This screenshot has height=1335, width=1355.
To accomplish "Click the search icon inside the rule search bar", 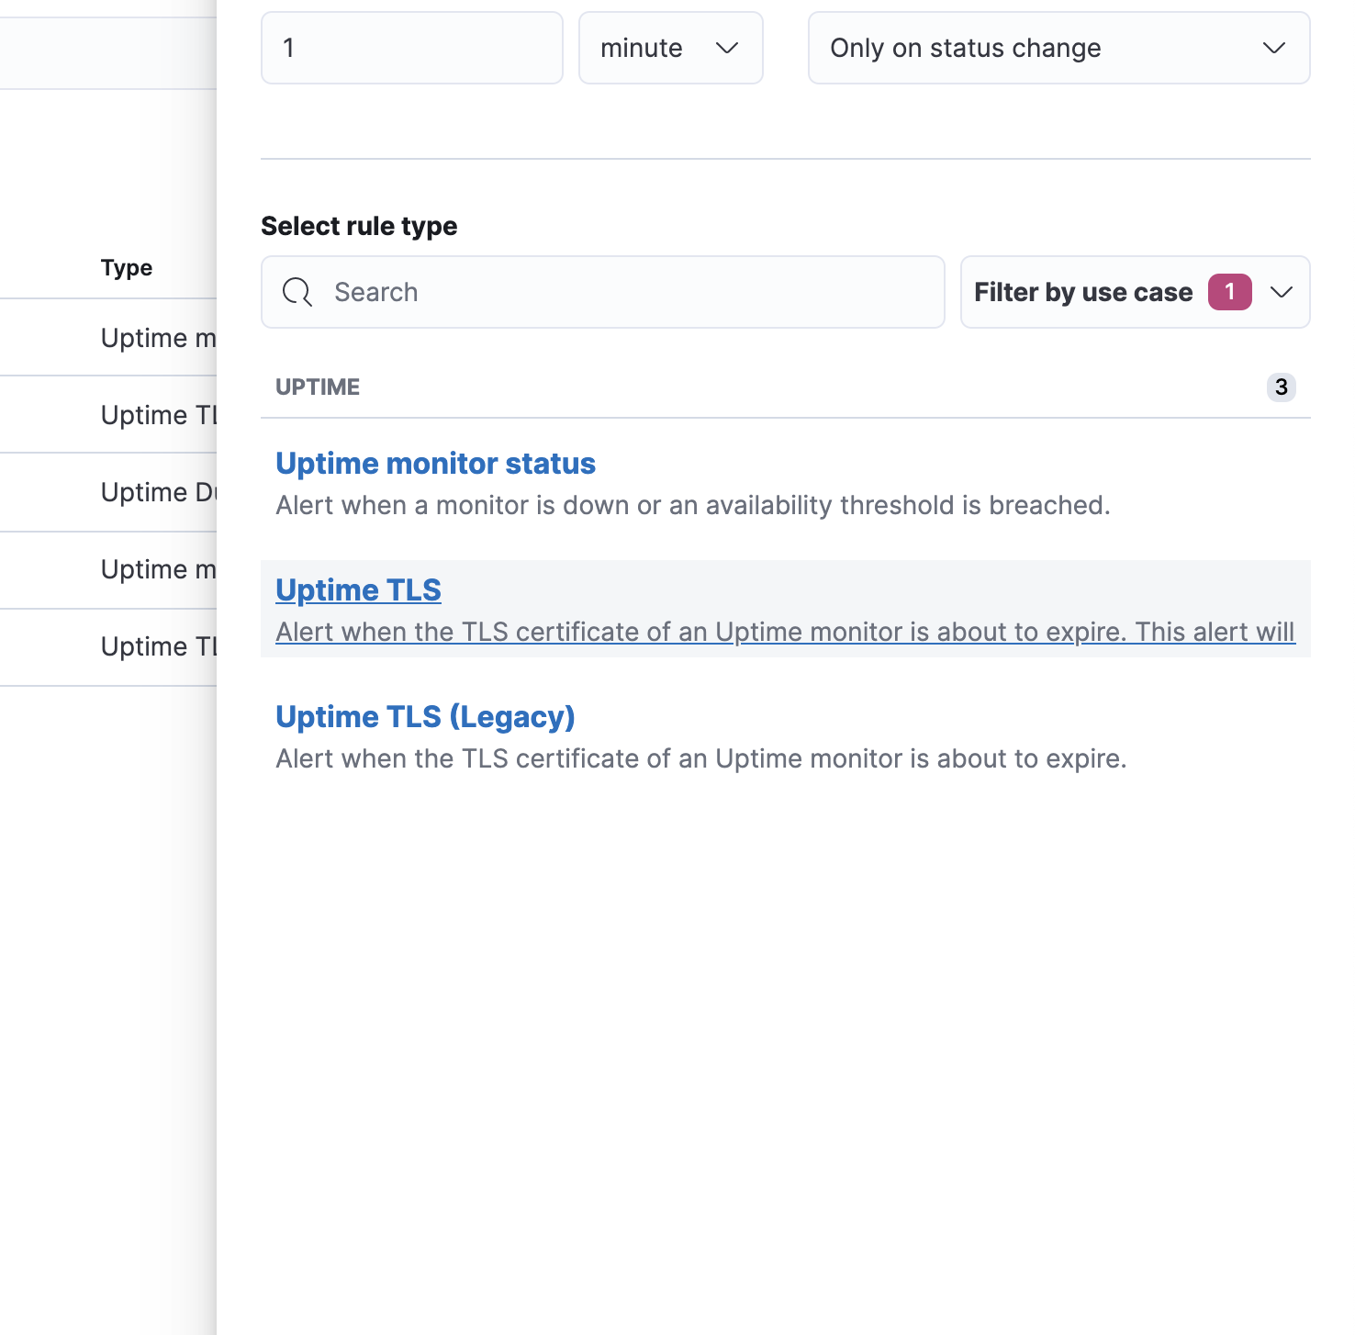I will (x=297, y=292).
